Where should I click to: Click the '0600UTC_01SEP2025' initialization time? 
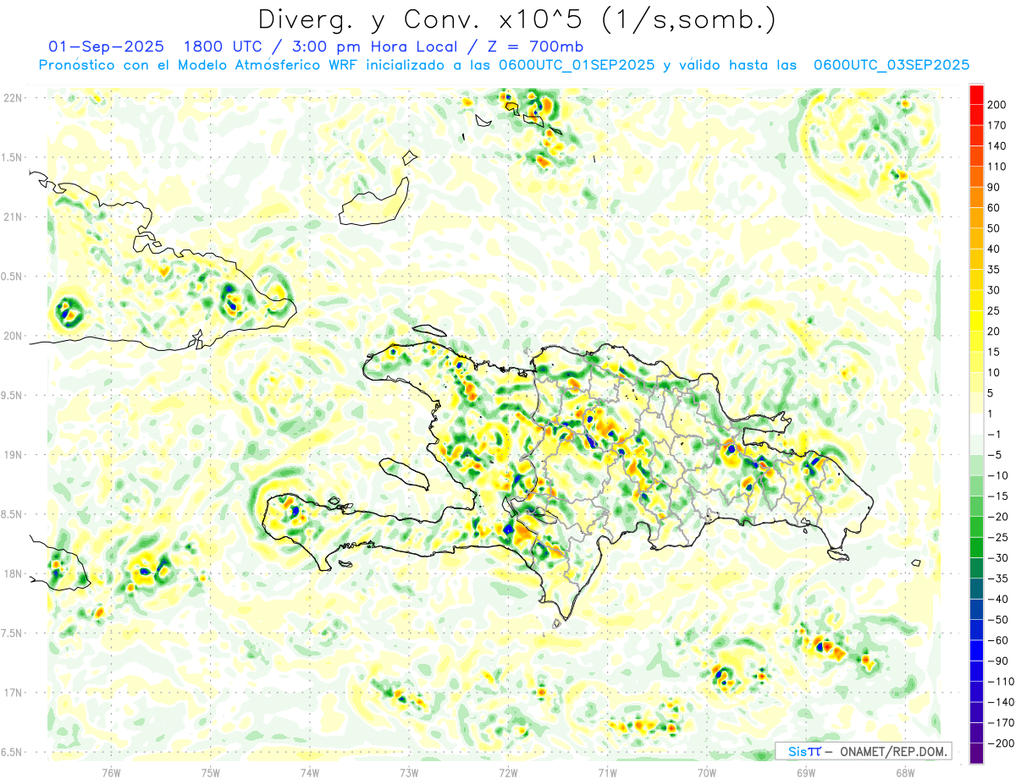[x=577, y=65]
